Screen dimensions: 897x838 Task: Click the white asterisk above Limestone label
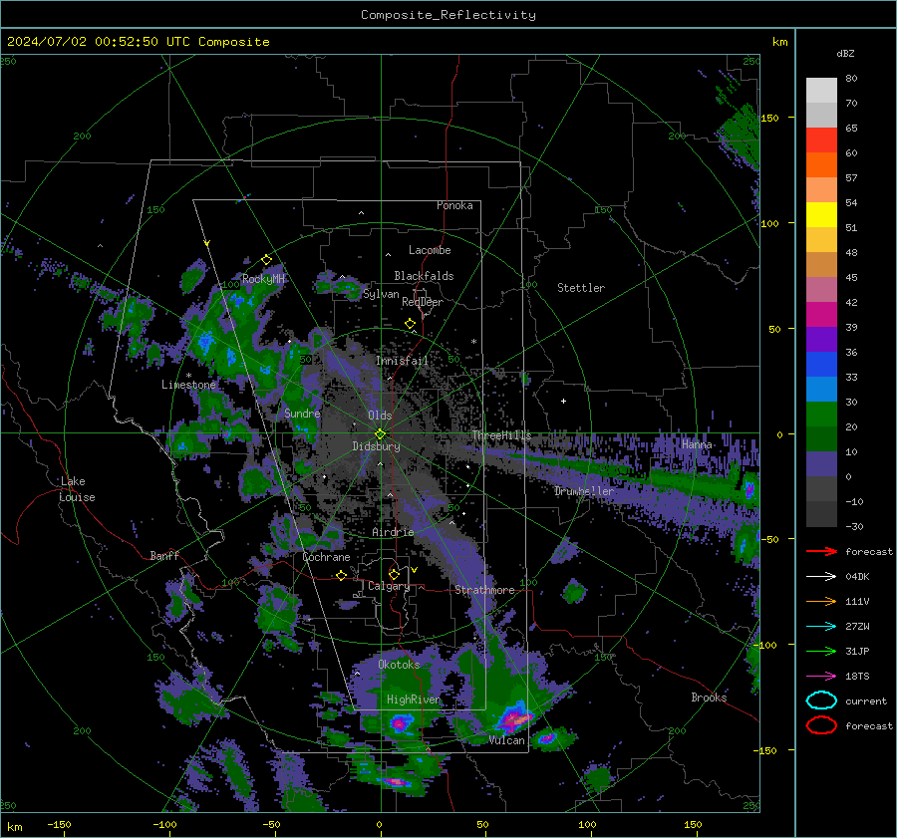pyautogui.click(x=188, y=376)
